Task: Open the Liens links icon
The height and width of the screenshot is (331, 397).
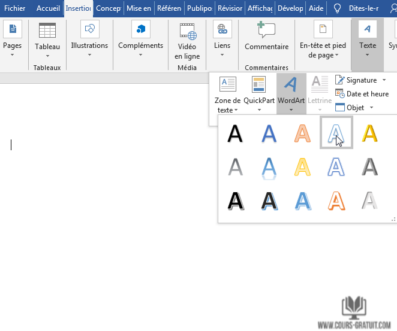Action: [222, 31]
